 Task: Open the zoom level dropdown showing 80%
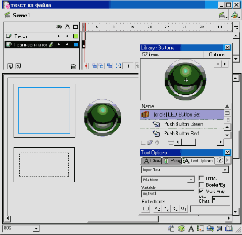point(21,228)
